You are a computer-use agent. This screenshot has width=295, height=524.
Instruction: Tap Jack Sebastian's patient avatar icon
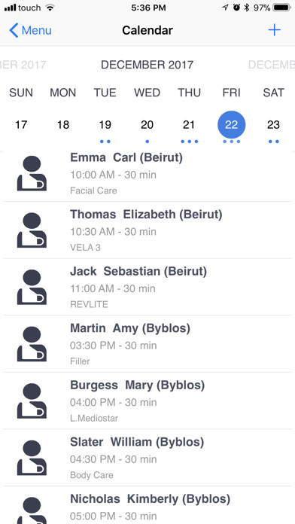tap(32, 287)
